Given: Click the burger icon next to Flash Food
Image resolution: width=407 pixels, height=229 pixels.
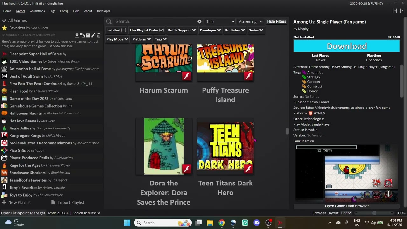Looking at the screenshot, I should pyautogui.click(x=4, y=91).
